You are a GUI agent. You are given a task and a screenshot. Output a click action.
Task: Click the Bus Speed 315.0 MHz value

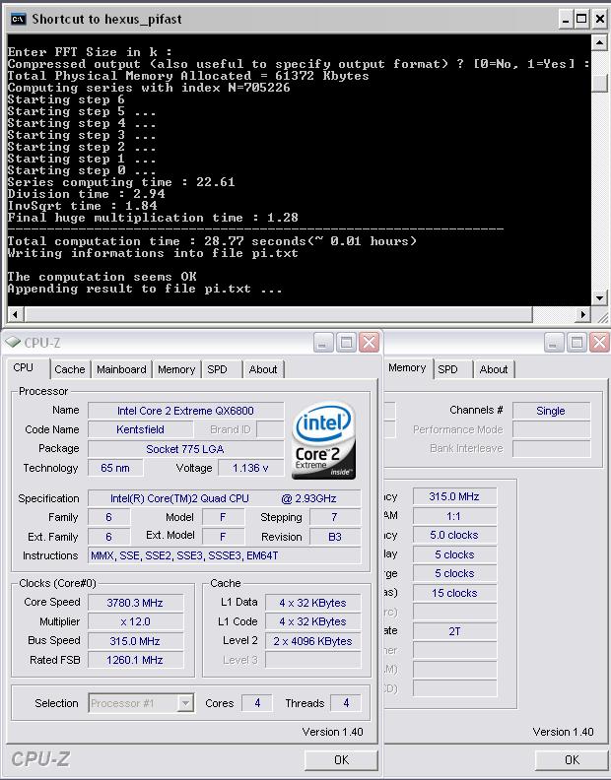click(135, 641)
